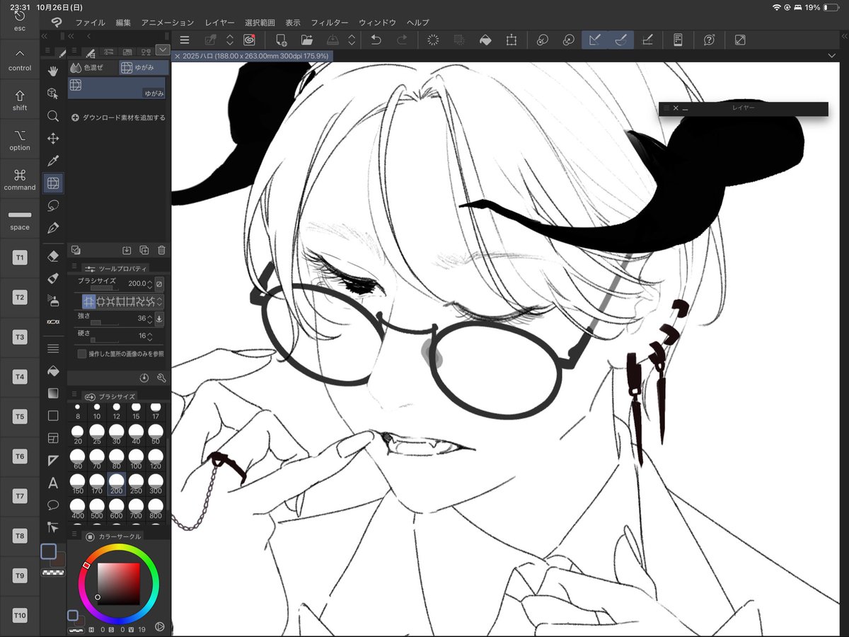The height and width of the screenshot is (637, 849).
Task: Toggle 操作した箇所の画像のみを参照 checkbox
Action: [x=82, y=353]
